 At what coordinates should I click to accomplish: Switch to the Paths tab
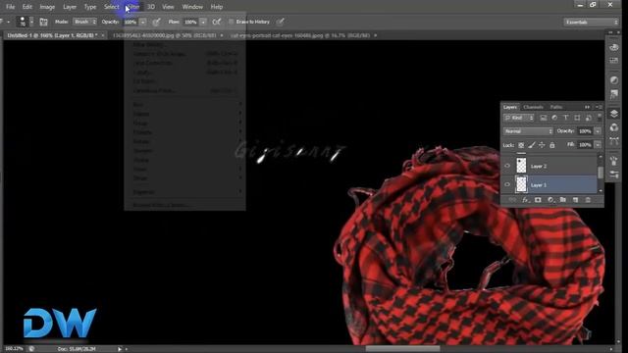point(556,107)
